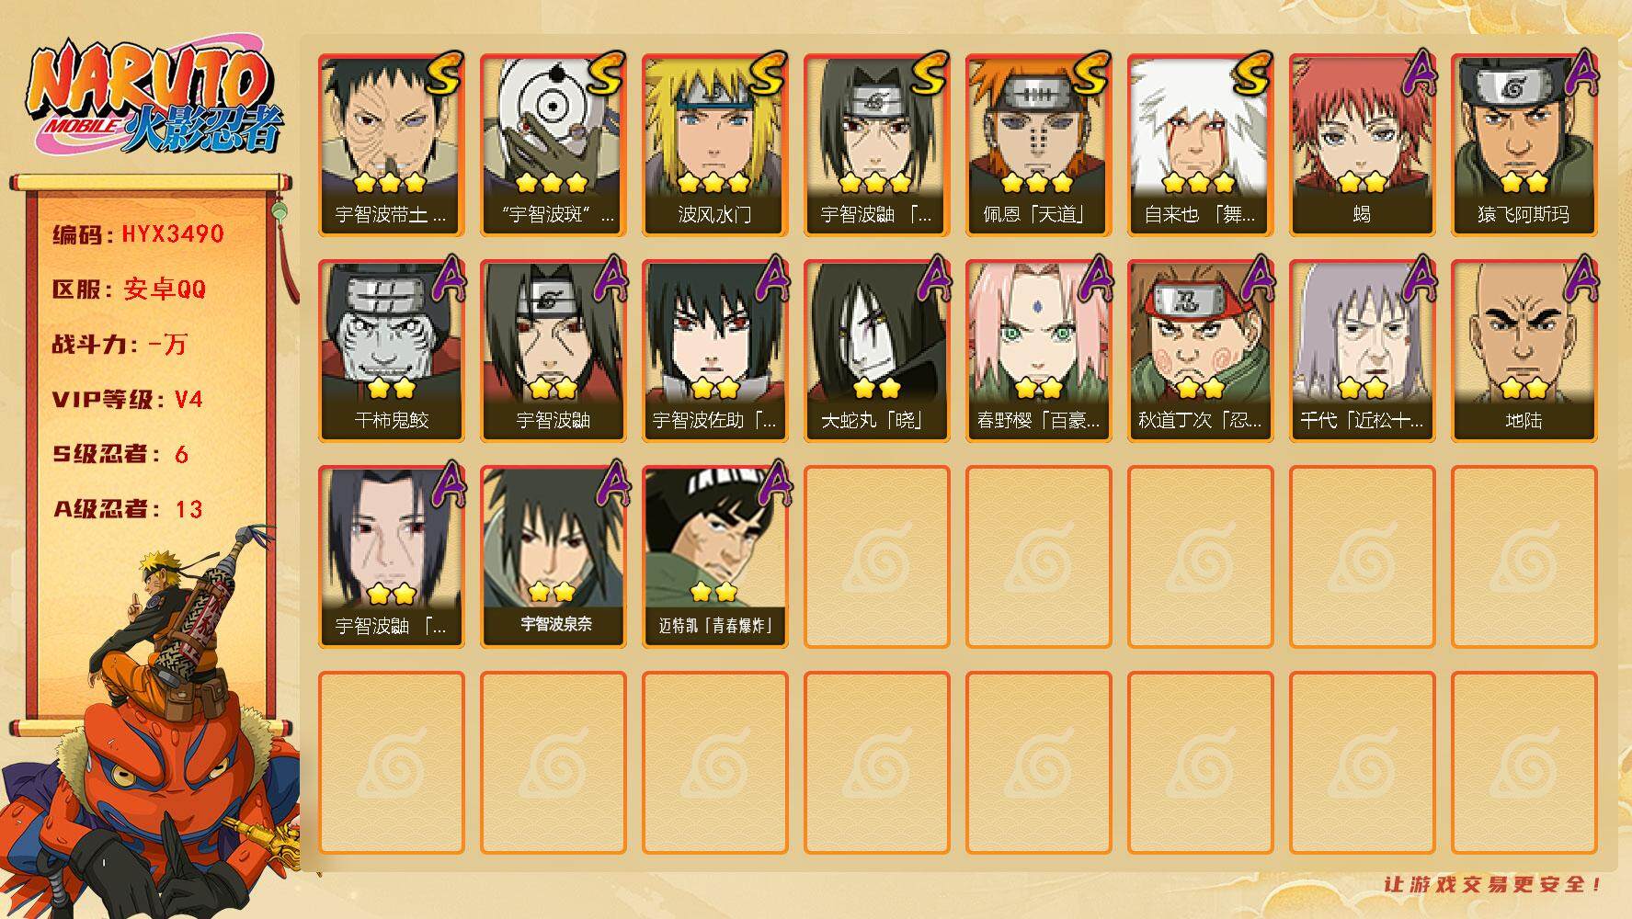
Task: Select the first empty slot after 迈特凯
Action: [877, 557]
